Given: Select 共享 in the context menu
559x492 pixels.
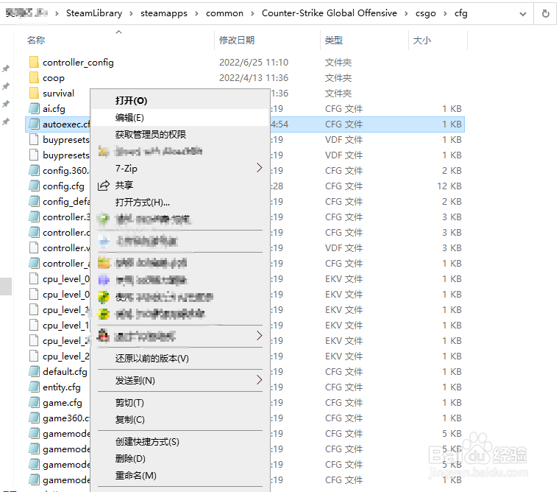Looking at the screenshot, I should [x=180, y=186].
